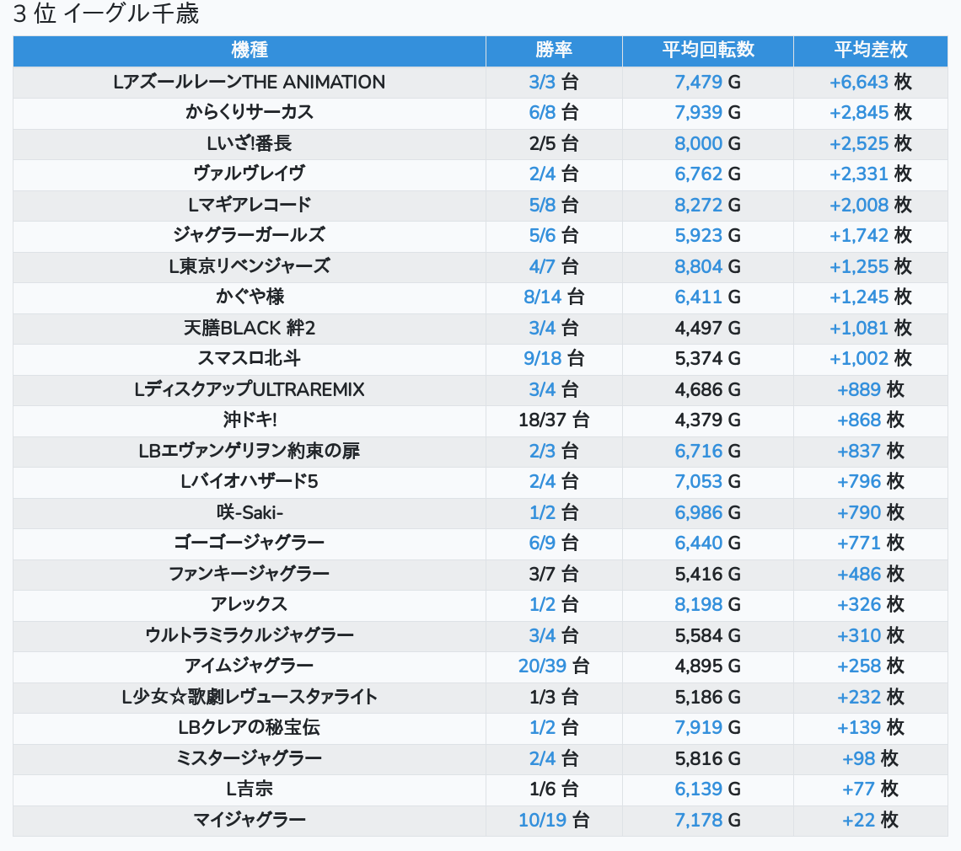Click average spins 8,198 G for アレックス

(x=708, y=605)
